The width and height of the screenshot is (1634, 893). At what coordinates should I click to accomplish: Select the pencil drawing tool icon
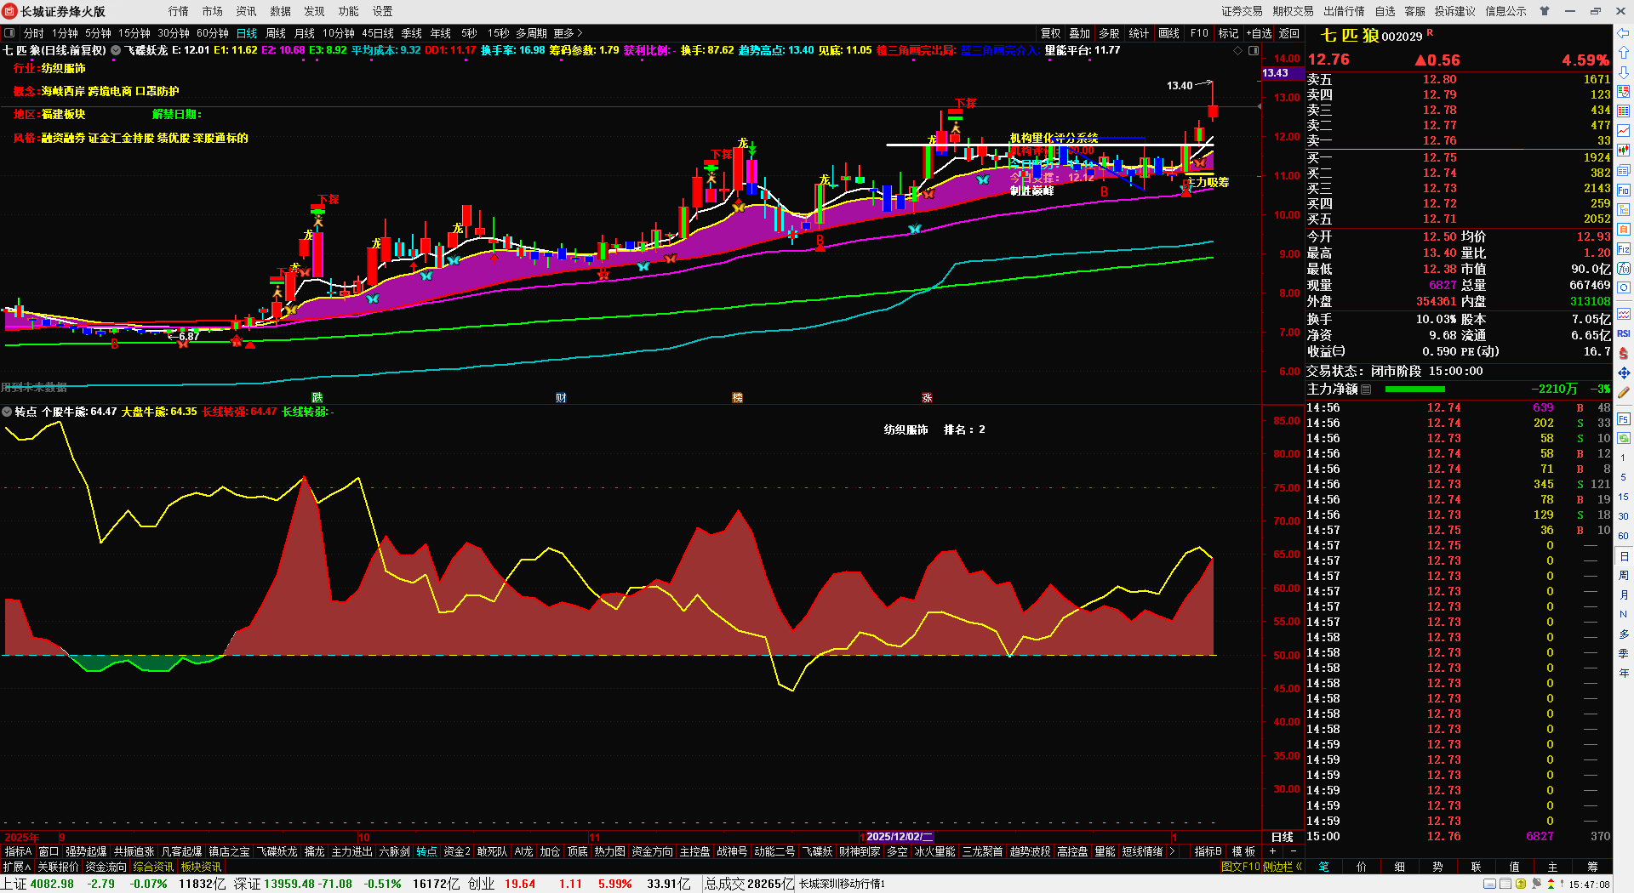tap(1624, 392)
